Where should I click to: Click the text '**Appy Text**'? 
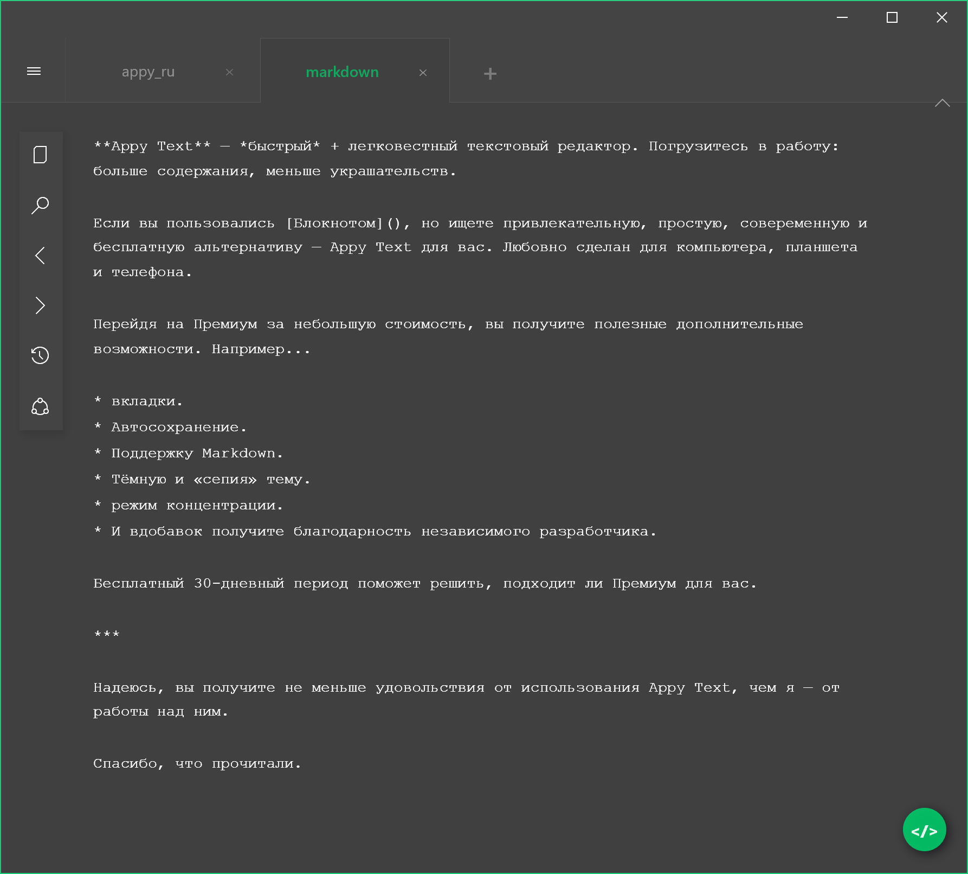pos(152,146)
